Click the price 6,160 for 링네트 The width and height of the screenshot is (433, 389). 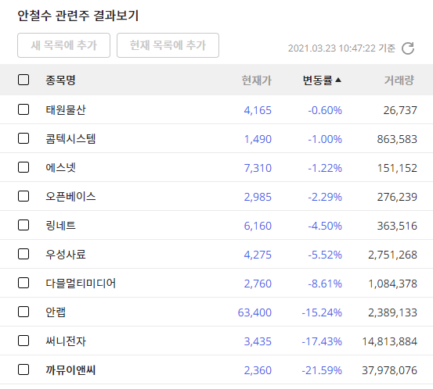[x=258, y=227]
